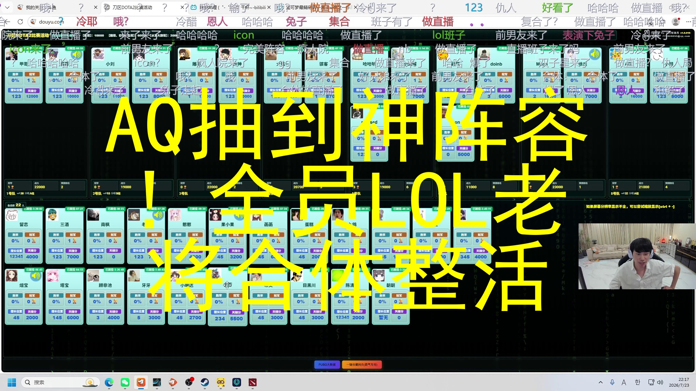The height and width of the screenshot is (391, 696).
Task: Toggle the speaker icon on the 老 card
Action: tap(158, 215)
